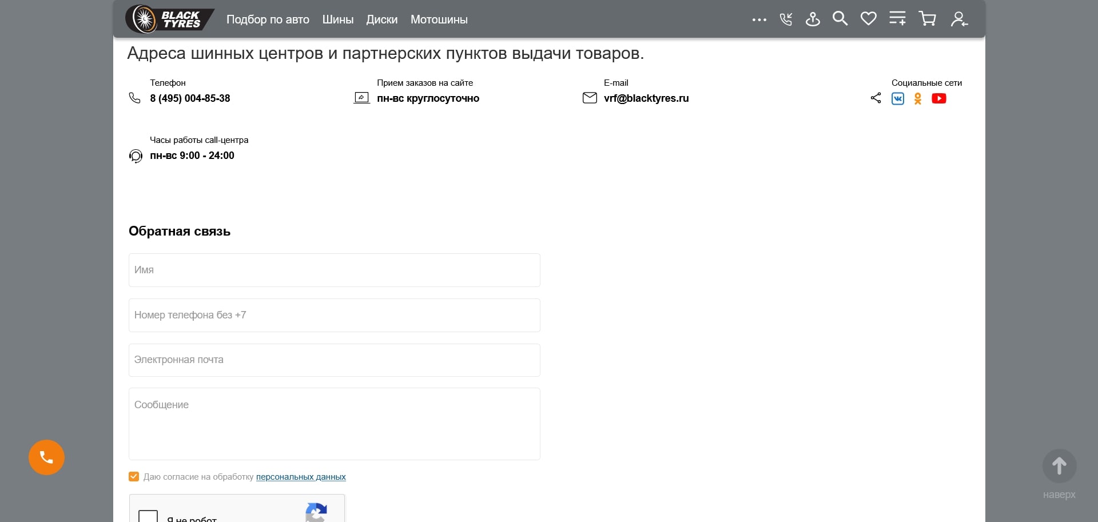Screen dimensions: 1098x522
Task: Click the orange floating call button
Action: 46,457
